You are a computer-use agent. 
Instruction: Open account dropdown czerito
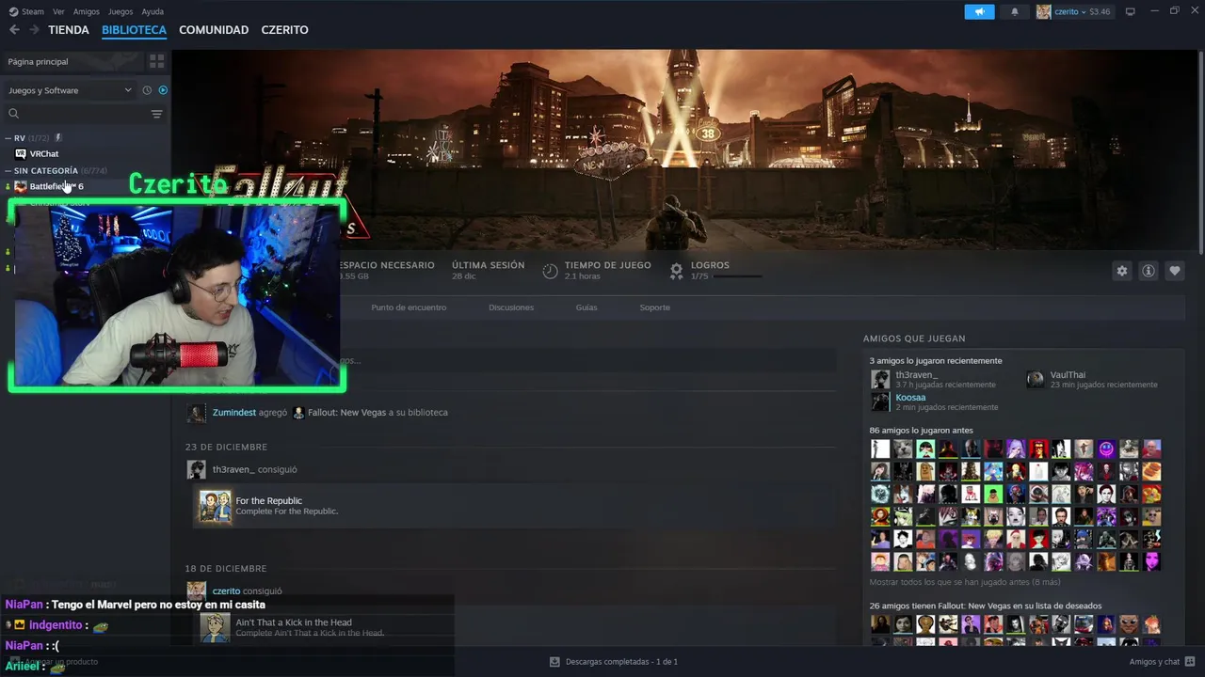1072,11
